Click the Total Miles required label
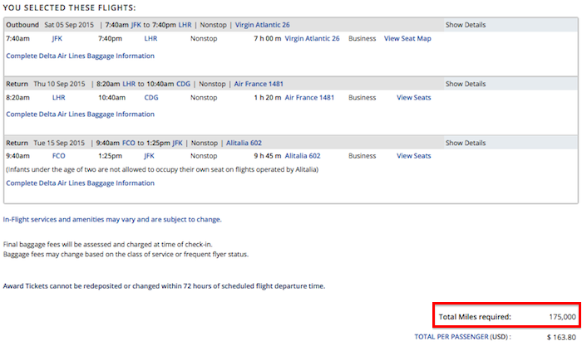Image resolution: width=582 pixels, height=346 pixels. click(475, 317)
